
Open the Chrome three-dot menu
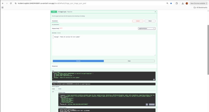point(207,3)
